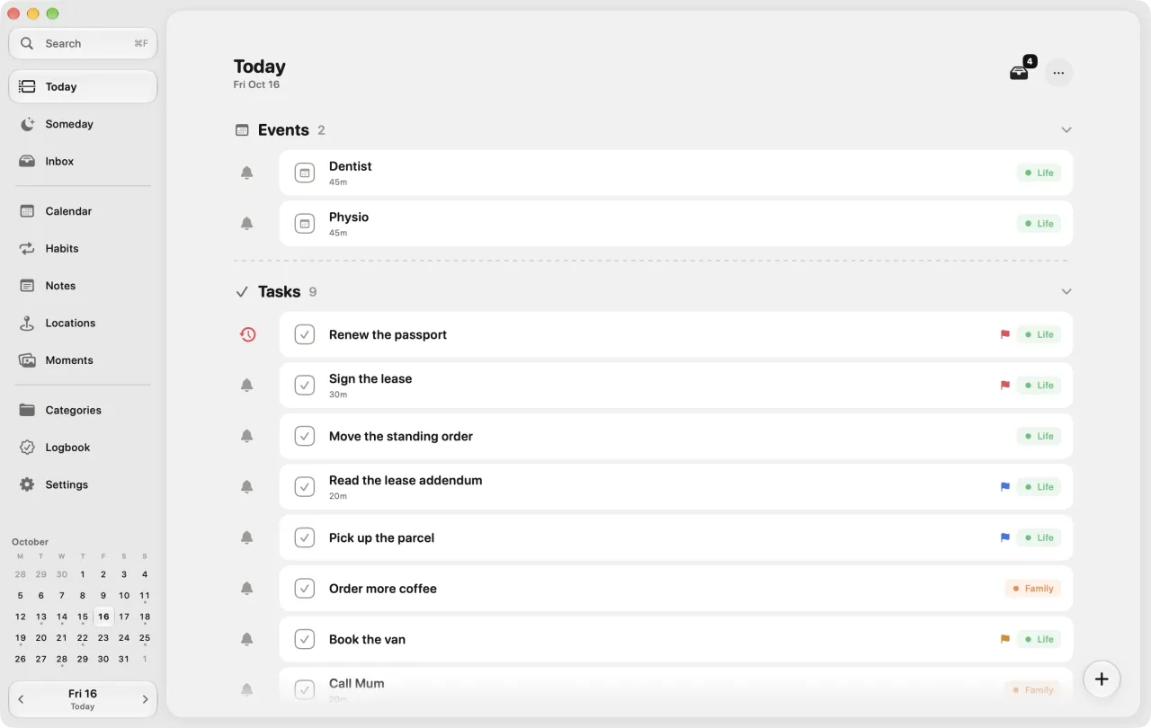Open Notes in the sidebar
The image size is (1151, 728).
[x=83, y=286]
